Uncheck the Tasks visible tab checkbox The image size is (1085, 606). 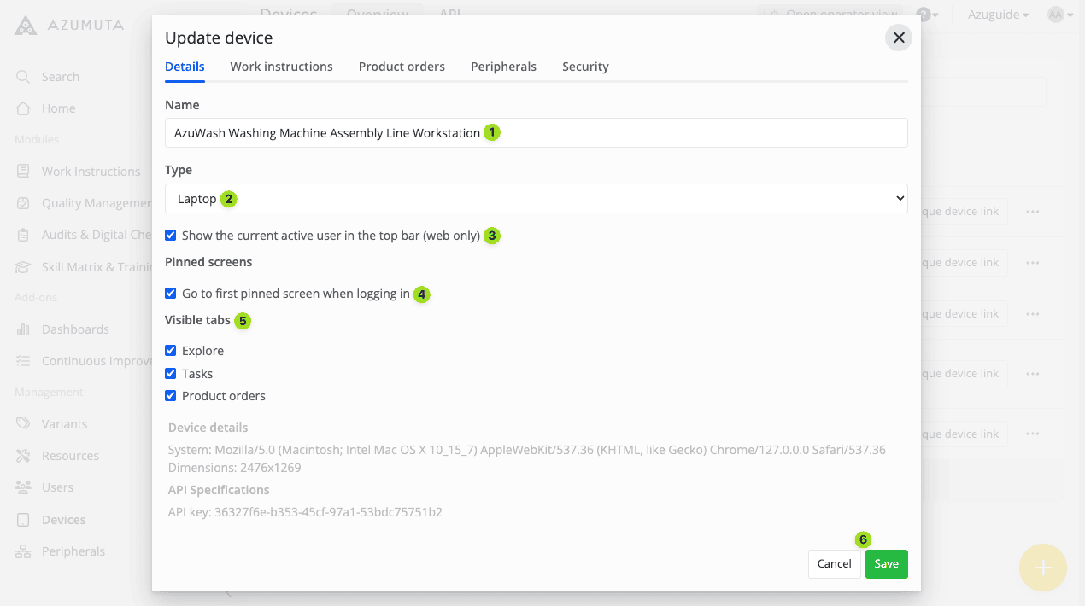[x=171, y=374]
